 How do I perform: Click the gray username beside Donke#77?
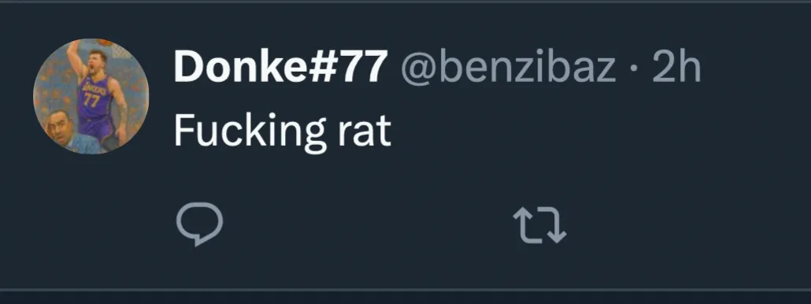(509, 67)
